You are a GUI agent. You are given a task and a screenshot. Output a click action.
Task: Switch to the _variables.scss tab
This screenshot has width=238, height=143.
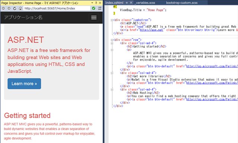(145, 3)
